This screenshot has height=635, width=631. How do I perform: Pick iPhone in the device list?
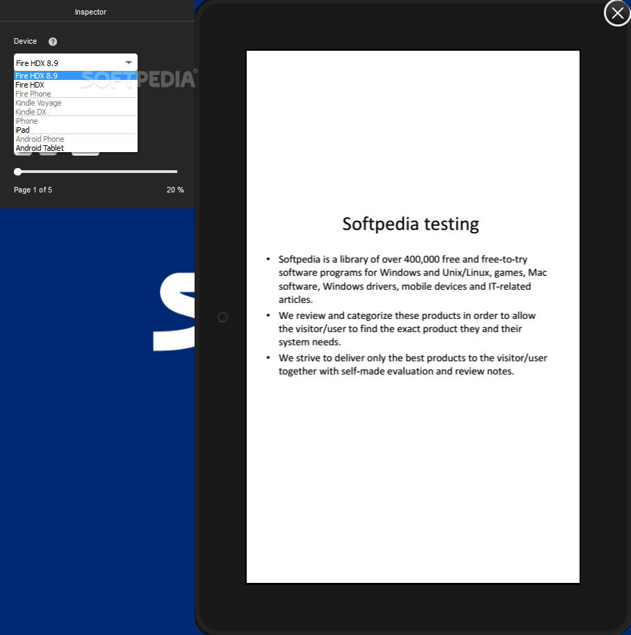click(76, 121)
